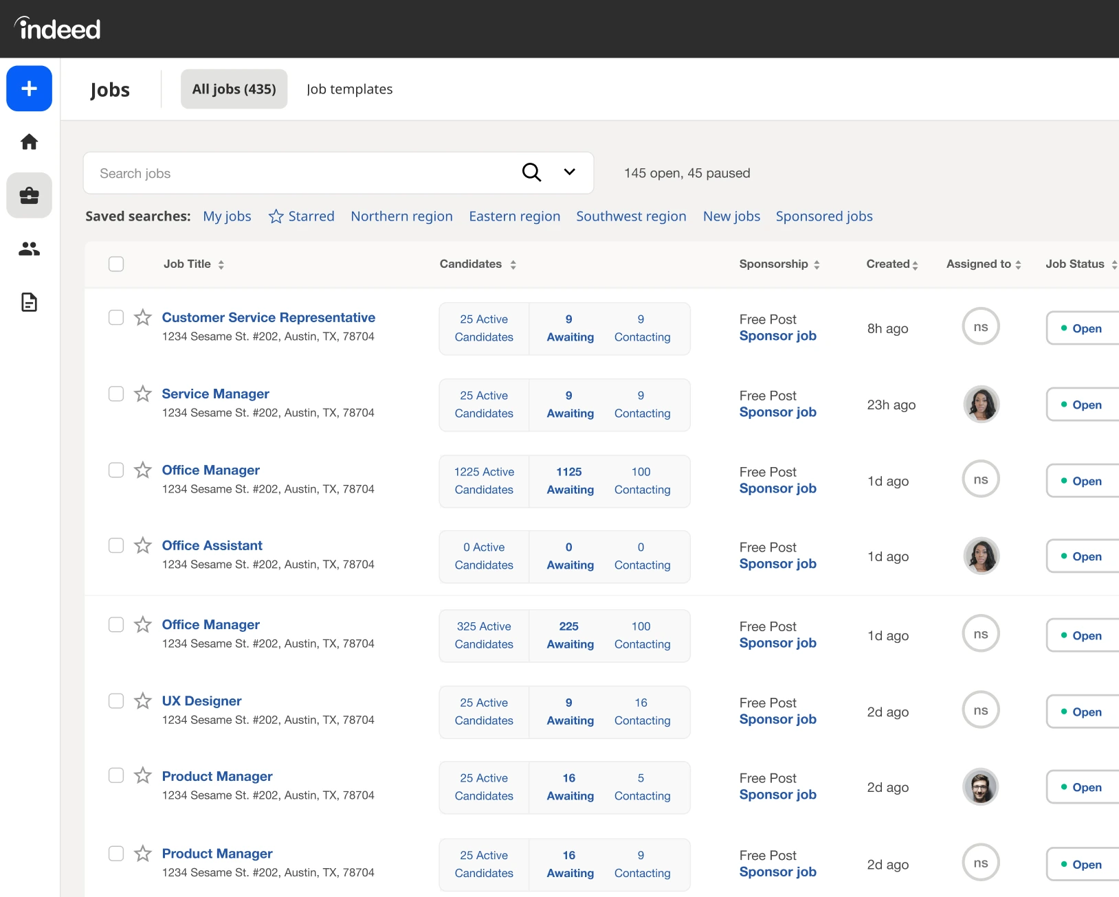Viewport: 1119px width, 897px height.
Task: Click the ns avatar in UX Designer row
Action: click(981, 710)
